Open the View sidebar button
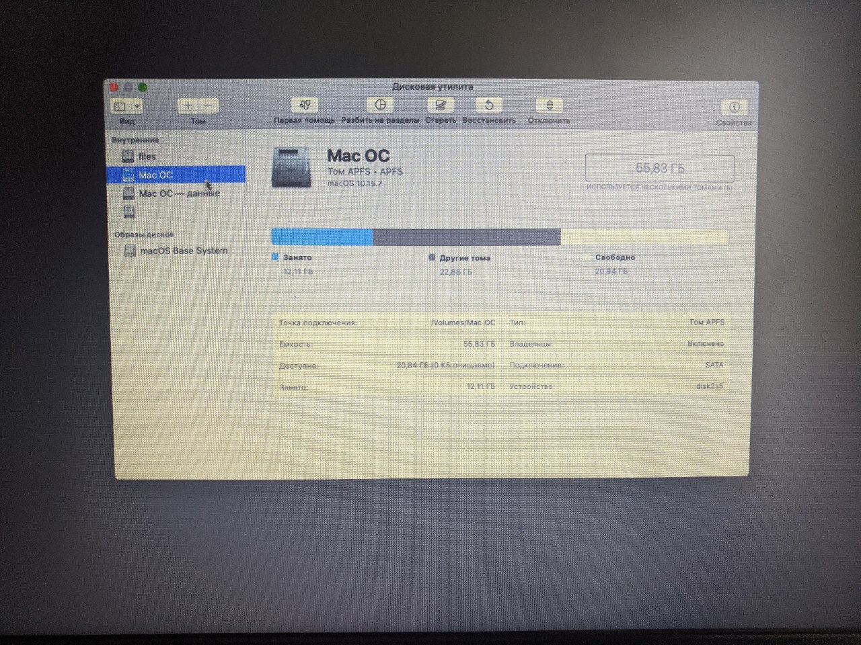The height and width of the screenshot is (645, 861). coord(120,106)
